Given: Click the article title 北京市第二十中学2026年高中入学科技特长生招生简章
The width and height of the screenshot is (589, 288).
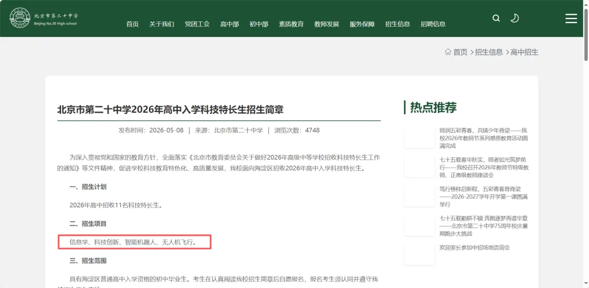Looking at the screenshot, I should tap(170, 109).
